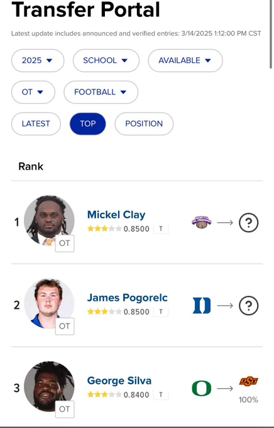This screenshot has width=274, height=428.
Task: Click the OT position badge on Mickel Clay's photo
Action: click(65, 243)
